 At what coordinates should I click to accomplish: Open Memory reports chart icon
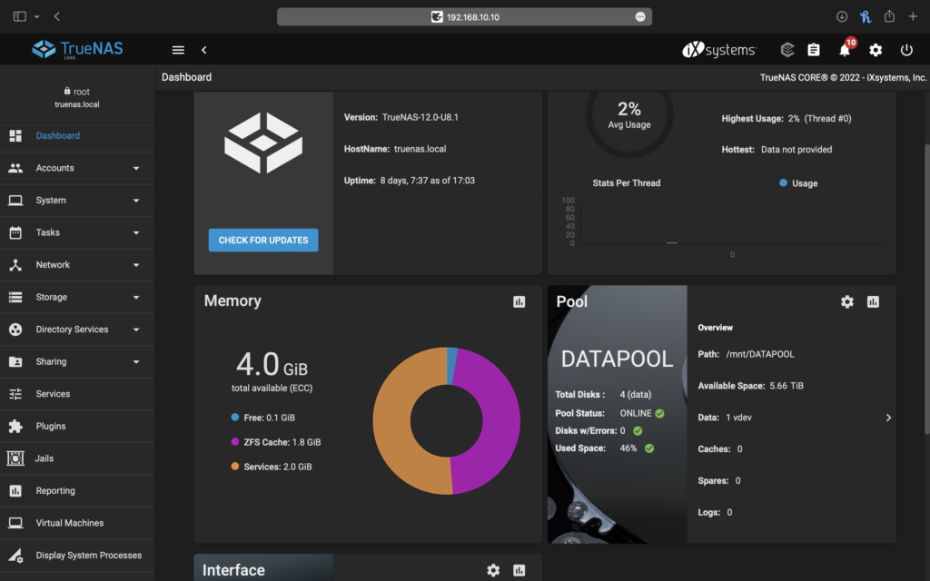pos(519,301)
